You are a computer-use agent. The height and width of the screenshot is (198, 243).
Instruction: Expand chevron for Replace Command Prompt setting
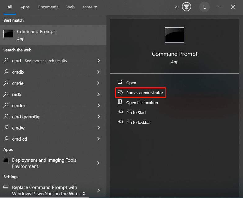[x=98, y=190]
